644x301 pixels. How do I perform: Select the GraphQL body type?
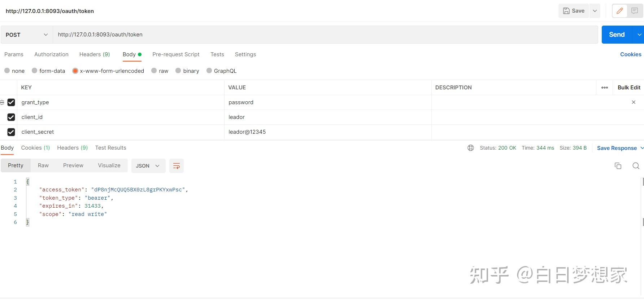[209, 71]
